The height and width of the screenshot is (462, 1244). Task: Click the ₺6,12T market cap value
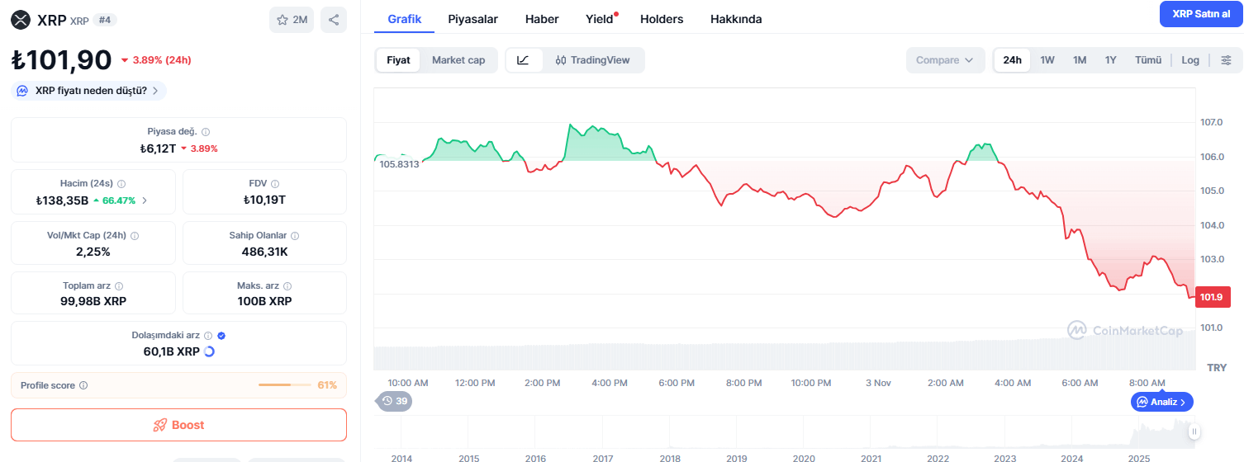tap(158, 148)
